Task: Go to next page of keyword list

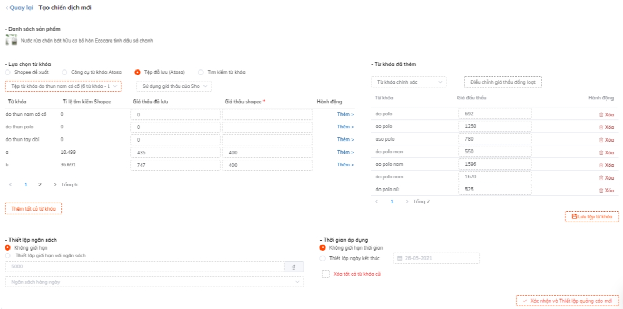Action: click(55, 185)
